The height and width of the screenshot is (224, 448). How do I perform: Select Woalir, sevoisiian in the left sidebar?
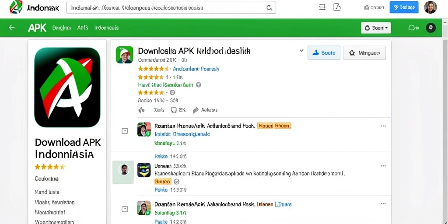tap(55, 202)
